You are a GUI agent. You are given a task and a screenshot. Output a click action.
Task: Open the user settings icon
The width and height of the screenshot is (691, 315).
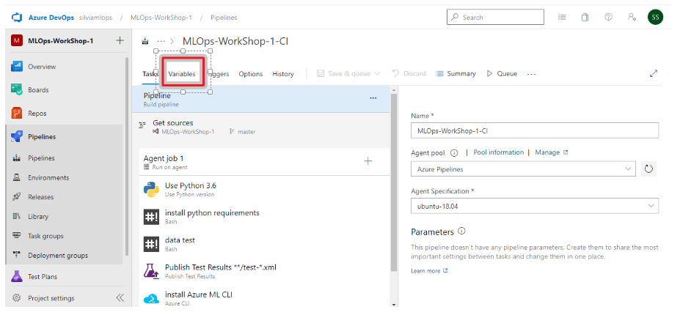(x=632, y=17)
